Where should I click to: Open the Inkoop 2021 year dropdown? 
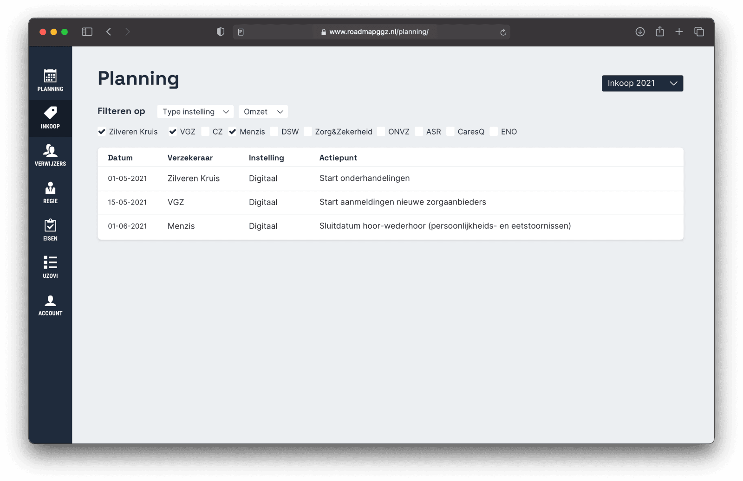pyautogui.click(x=642, y=83)
